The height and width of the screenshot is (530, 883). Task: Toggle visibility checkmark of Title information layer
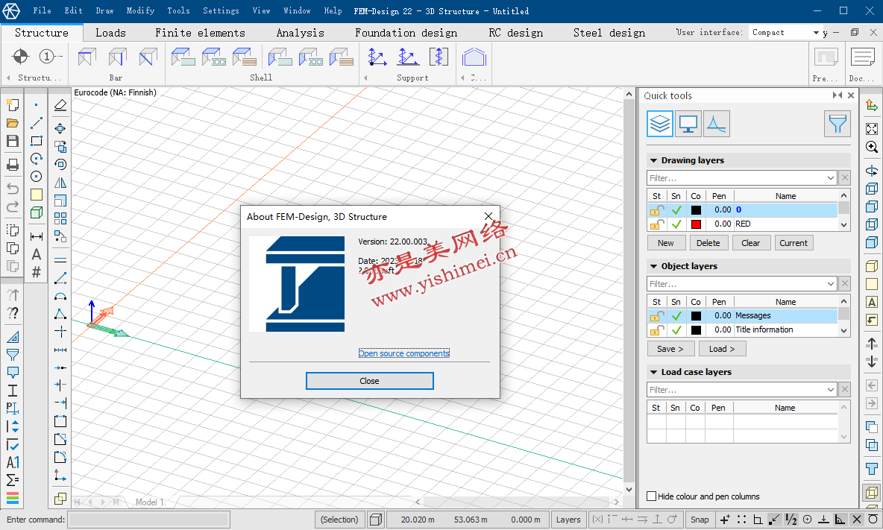(x=676, y=329)
